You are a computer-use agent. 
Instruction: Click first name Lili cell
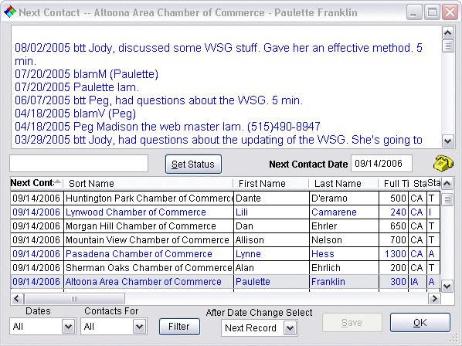click(271, 212)
